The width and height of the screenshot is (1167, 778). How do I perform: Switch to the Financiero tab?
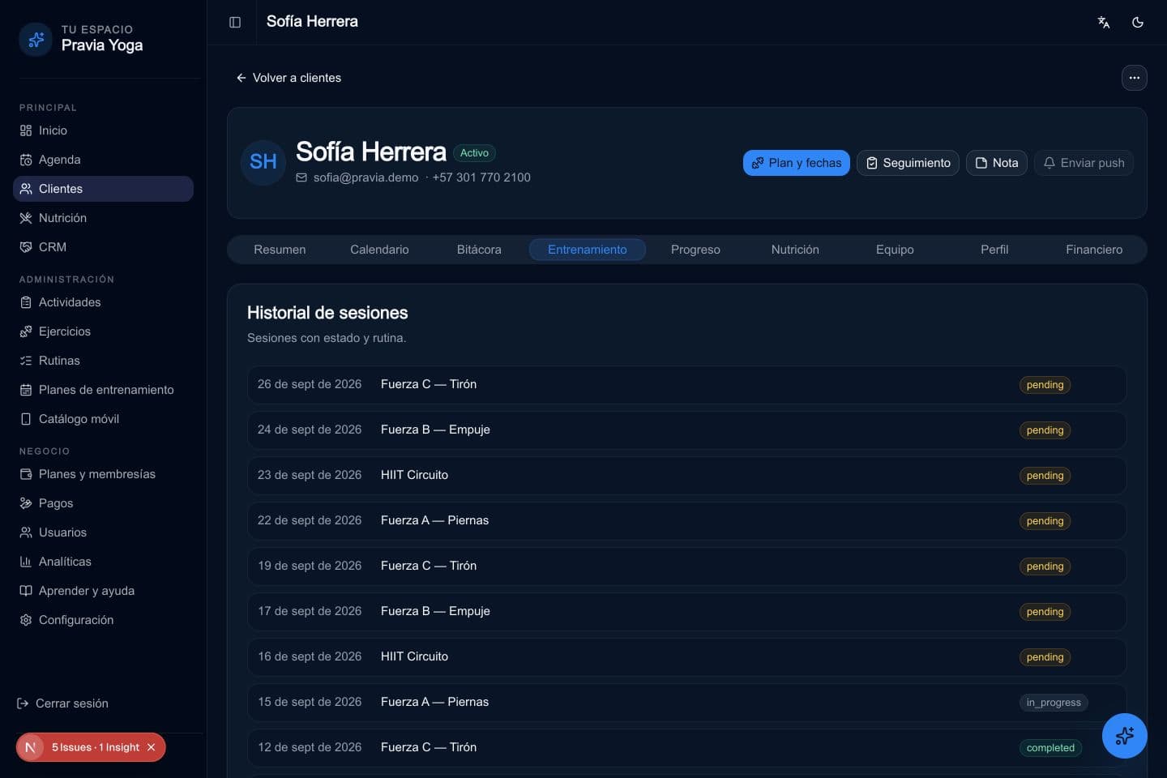click(1094, 250)
